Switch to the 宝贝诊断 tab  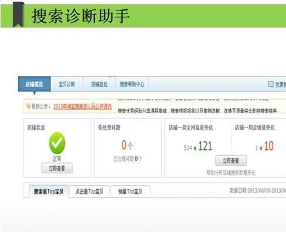point(67,84)
